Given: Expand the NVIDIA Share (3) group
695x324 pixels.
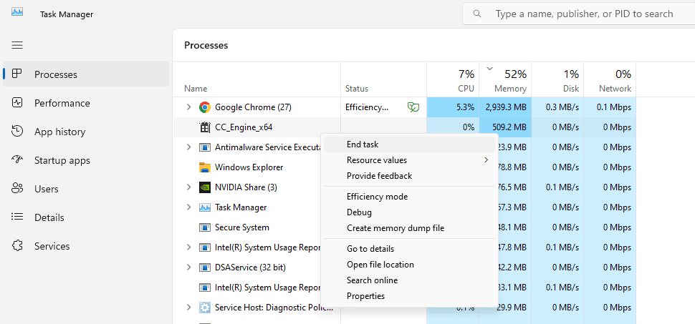Looking at the screenshot, I should tap(189, 187).
